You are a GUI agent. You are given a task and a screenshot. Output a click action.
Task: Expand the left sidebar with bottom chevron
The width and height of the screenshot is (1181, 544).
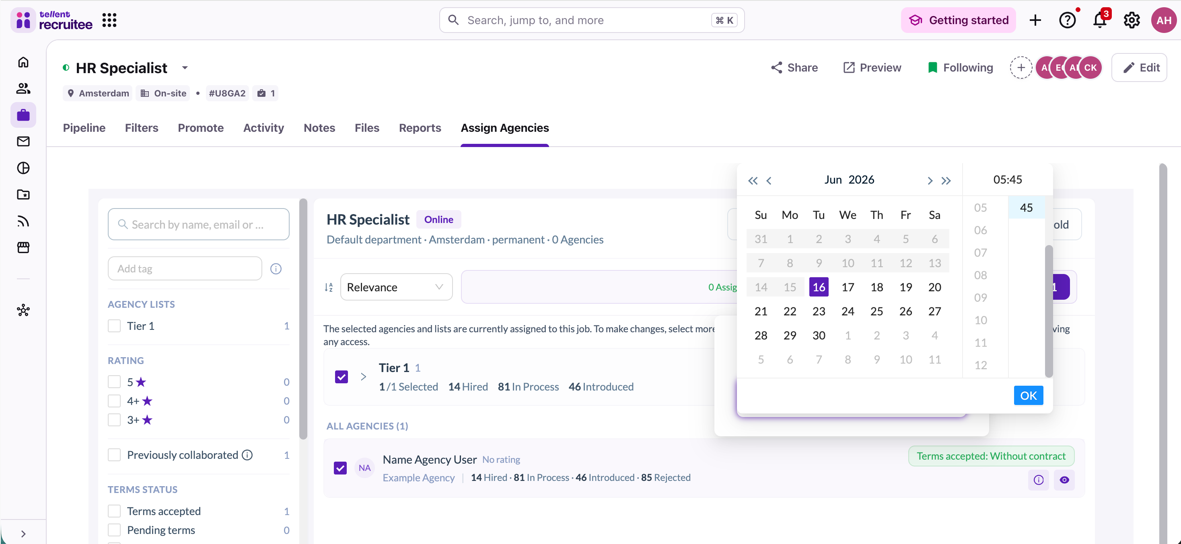tap(23, 534)
